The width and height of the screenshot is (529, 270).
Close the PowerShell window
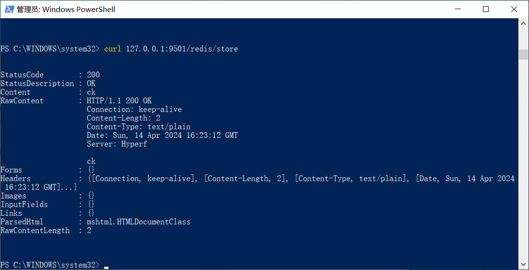[x=514, y=10]
